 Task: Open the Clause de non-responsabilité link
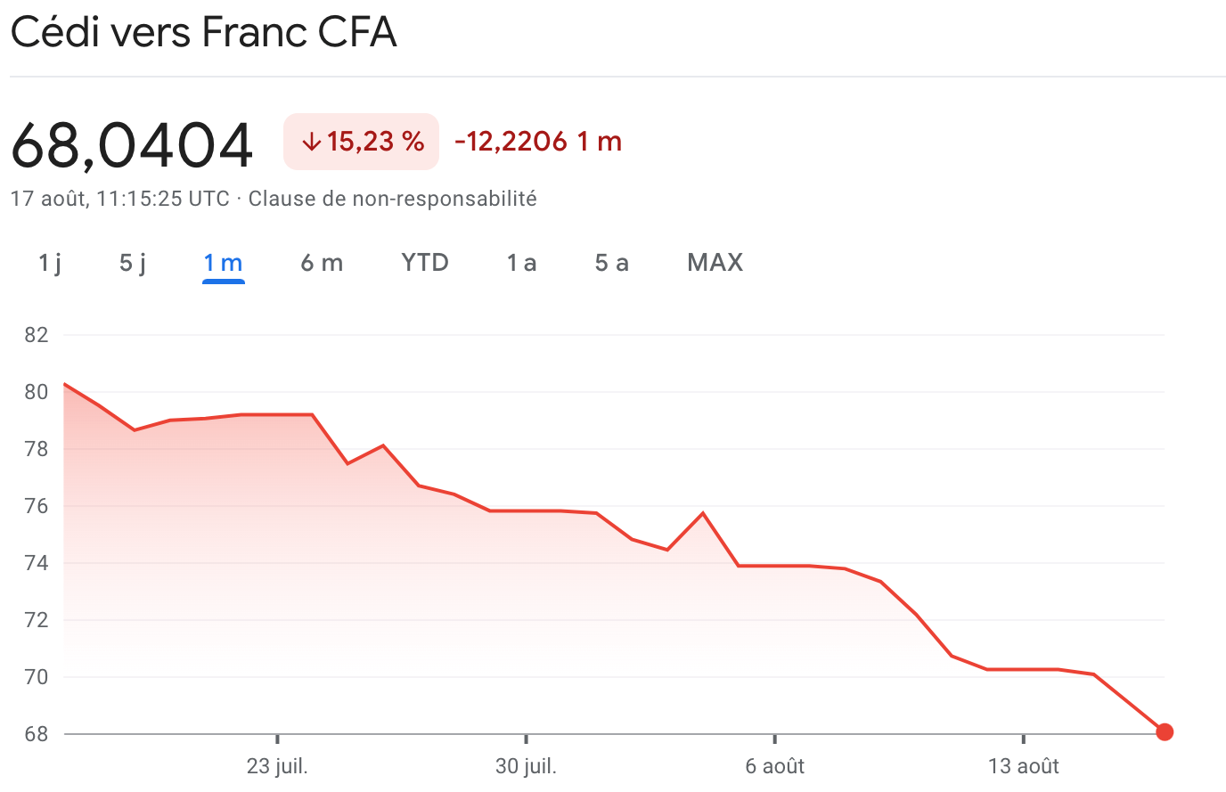click(x=393, y=199)
